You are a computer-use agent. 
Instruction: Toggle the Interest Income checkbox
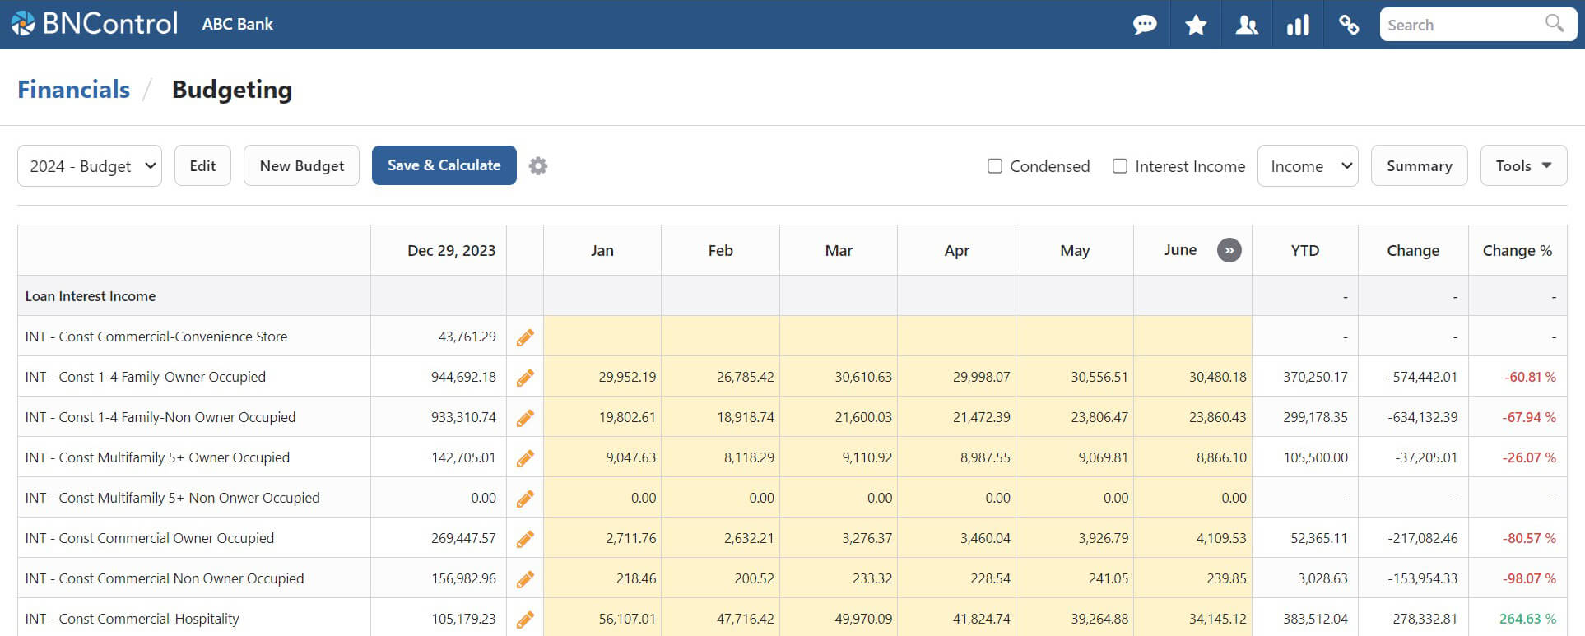pyautogui.click(x=1120, y=166)
